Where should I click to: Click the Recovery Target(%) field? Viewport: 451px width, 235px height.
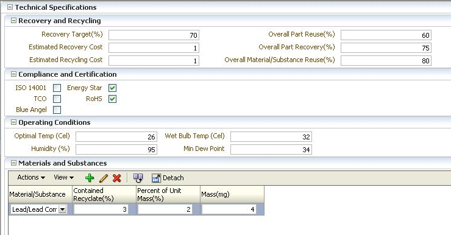[x=154, y=35]
